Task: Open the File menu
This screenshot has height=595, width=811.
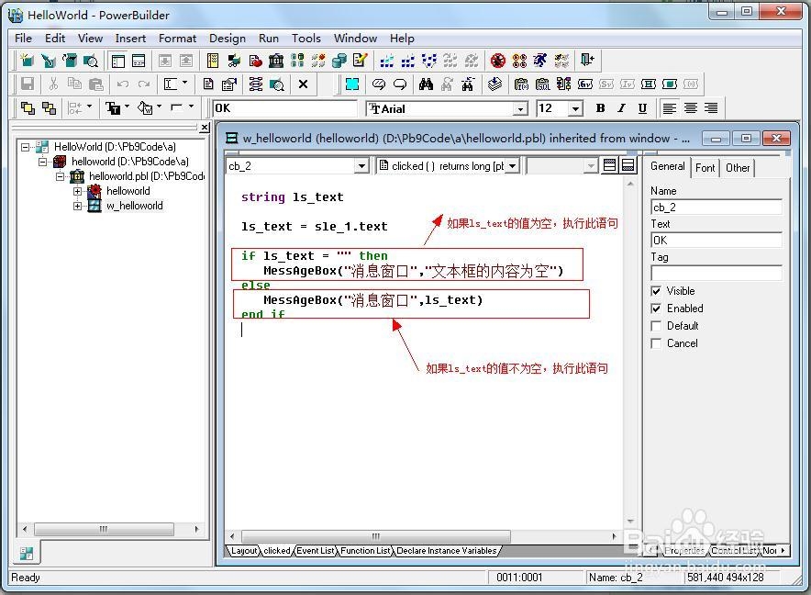Action: pos(23,39)
